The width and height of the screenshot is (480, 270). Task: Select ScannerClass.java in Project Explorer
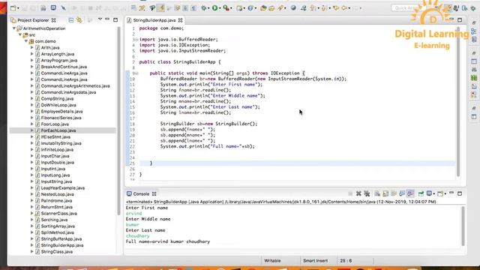point(58,213)
